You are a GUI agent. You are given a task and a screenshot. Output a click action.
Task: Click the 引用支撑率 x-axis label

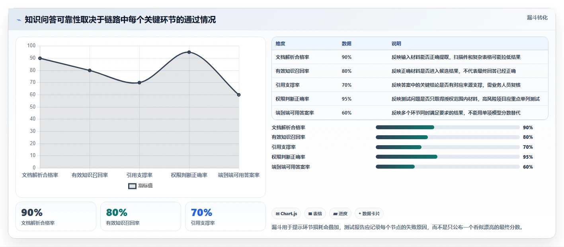click(139, 175)
